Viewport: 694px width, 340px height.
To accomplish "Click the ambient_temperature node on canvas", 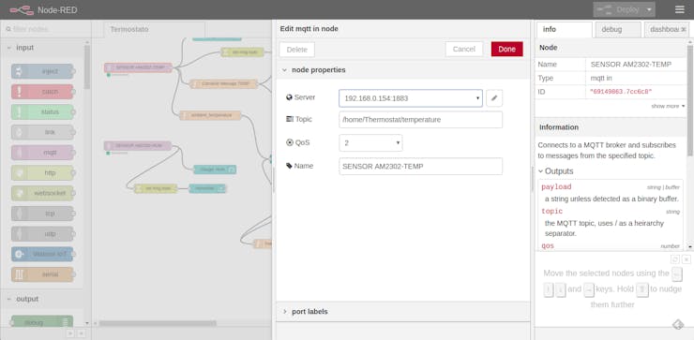I will tap(210, 115).
